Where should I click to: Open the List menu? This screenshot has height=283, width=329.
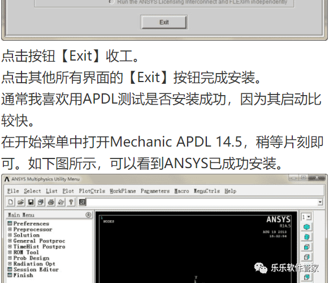51,191
